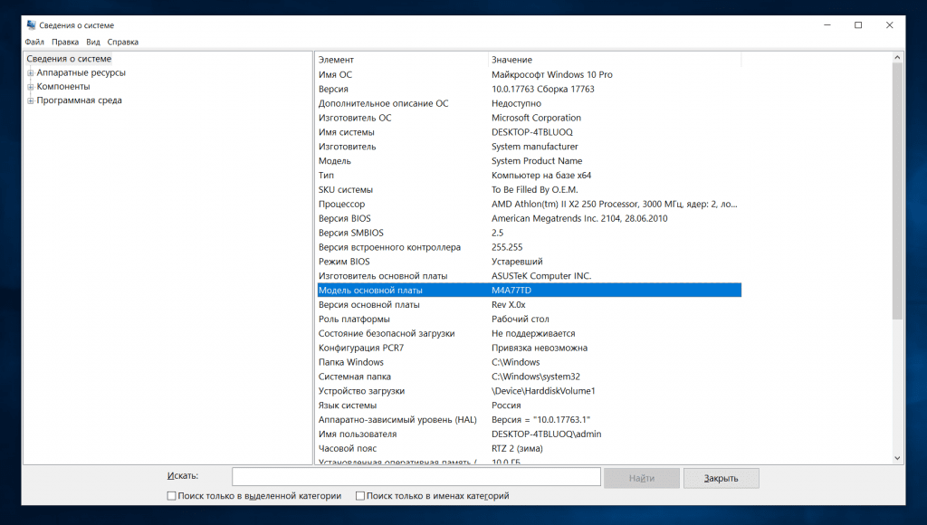The height and width of the screenshot is (525, 927).
Task: Click the Найти button
Action: click(642, 478)
